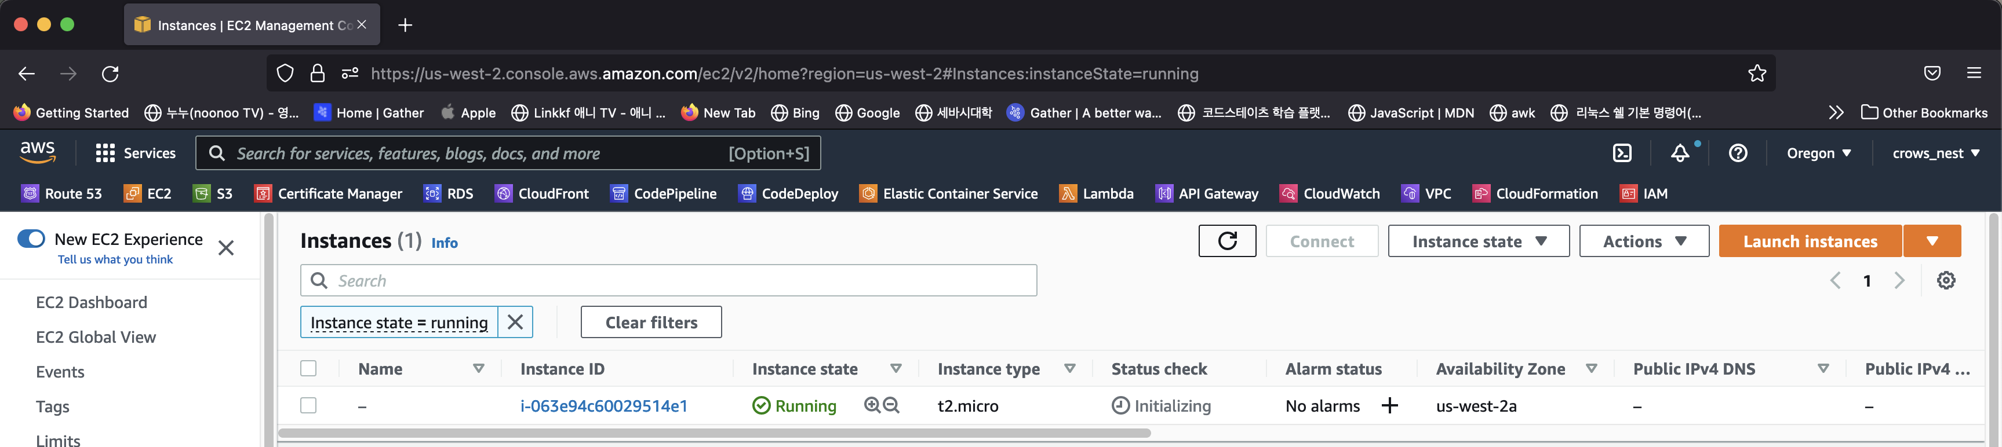2002x447 pixels.
Task: Close the New EC2 Experience banner
Action: pyautogui.click(x=225, y=248)
